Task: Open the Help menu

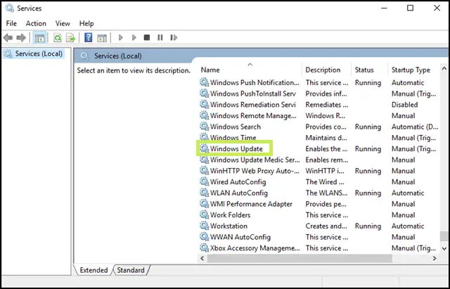Action: point(86,23)
